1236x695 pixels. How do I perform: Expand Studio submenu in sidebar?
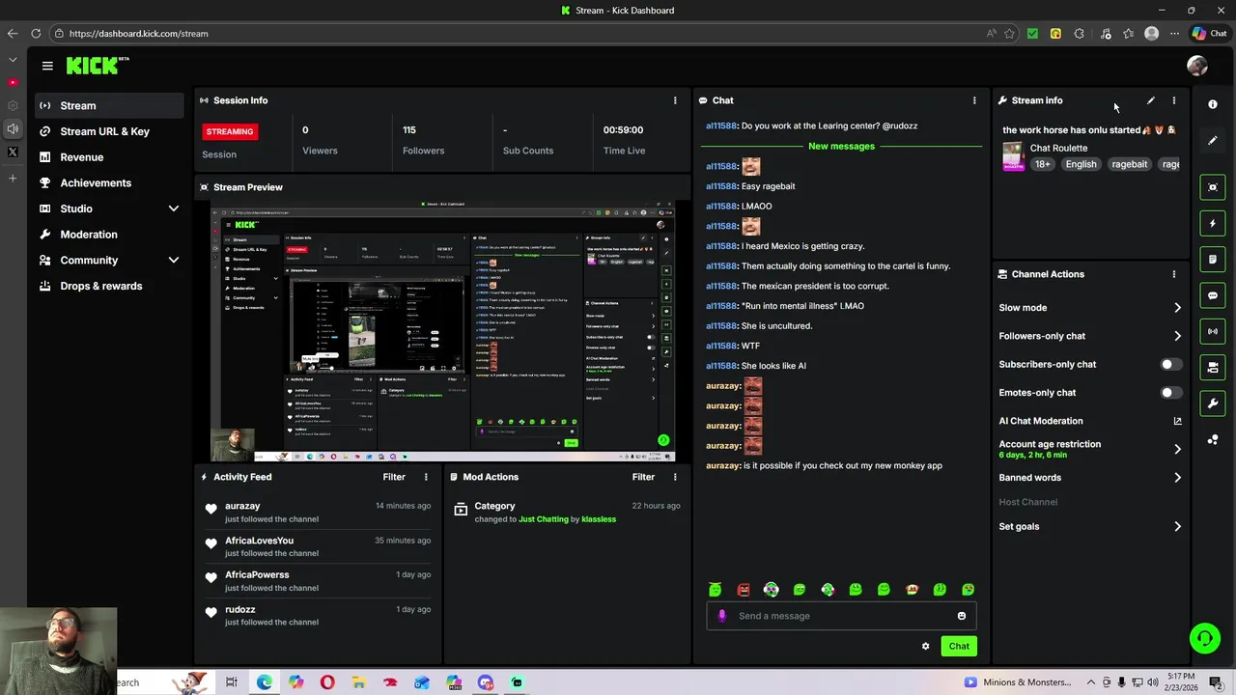click(174, 208)
